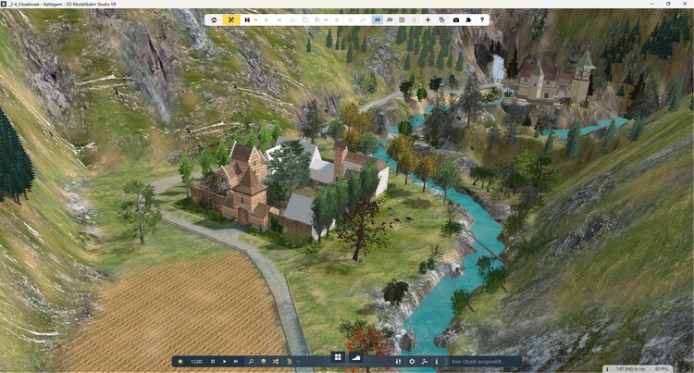Click the animation figure icon in the bottom bar

pos(425,362)
